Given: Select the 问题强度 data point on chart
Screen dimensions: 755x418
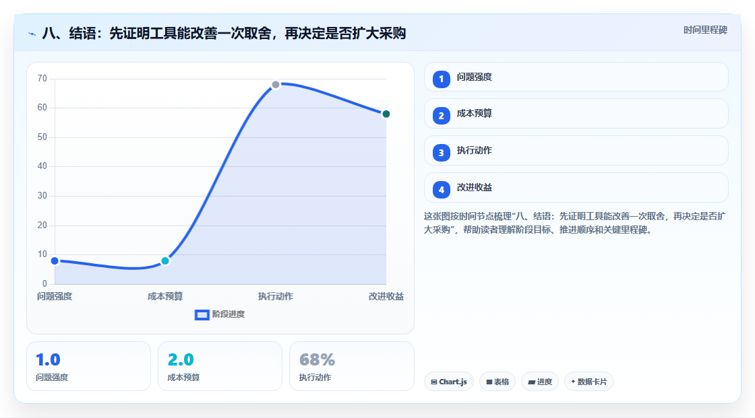Looking at the screenshot, I should click(55, 260).
